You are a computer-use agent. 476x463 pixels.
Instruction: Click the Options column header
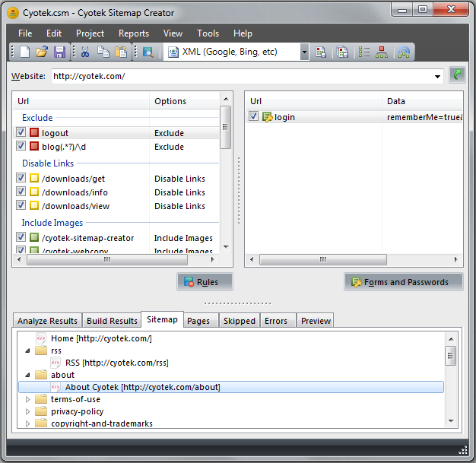184,101
